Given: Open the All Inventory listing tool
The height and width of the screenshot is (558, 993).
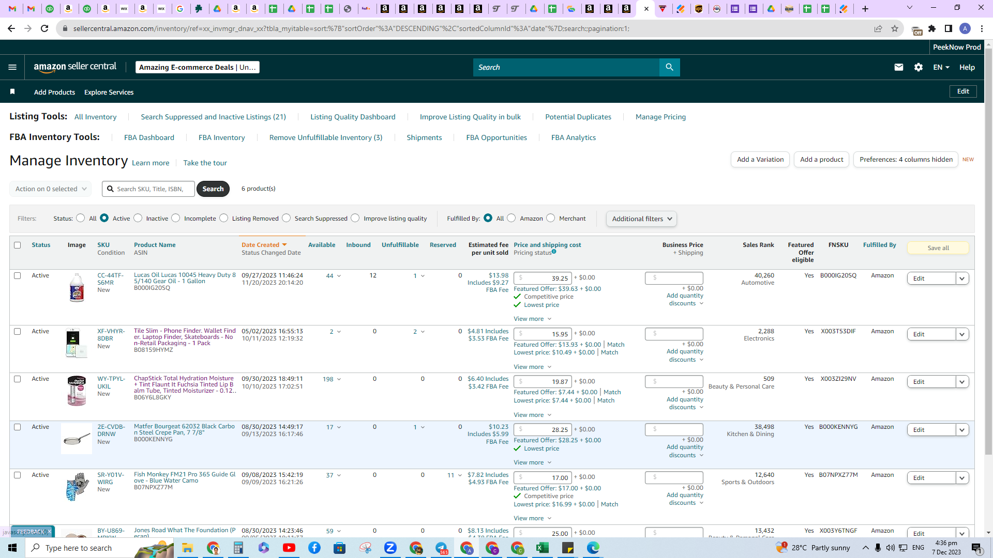Looking at the screenshot, I should [x=95, y=117].
